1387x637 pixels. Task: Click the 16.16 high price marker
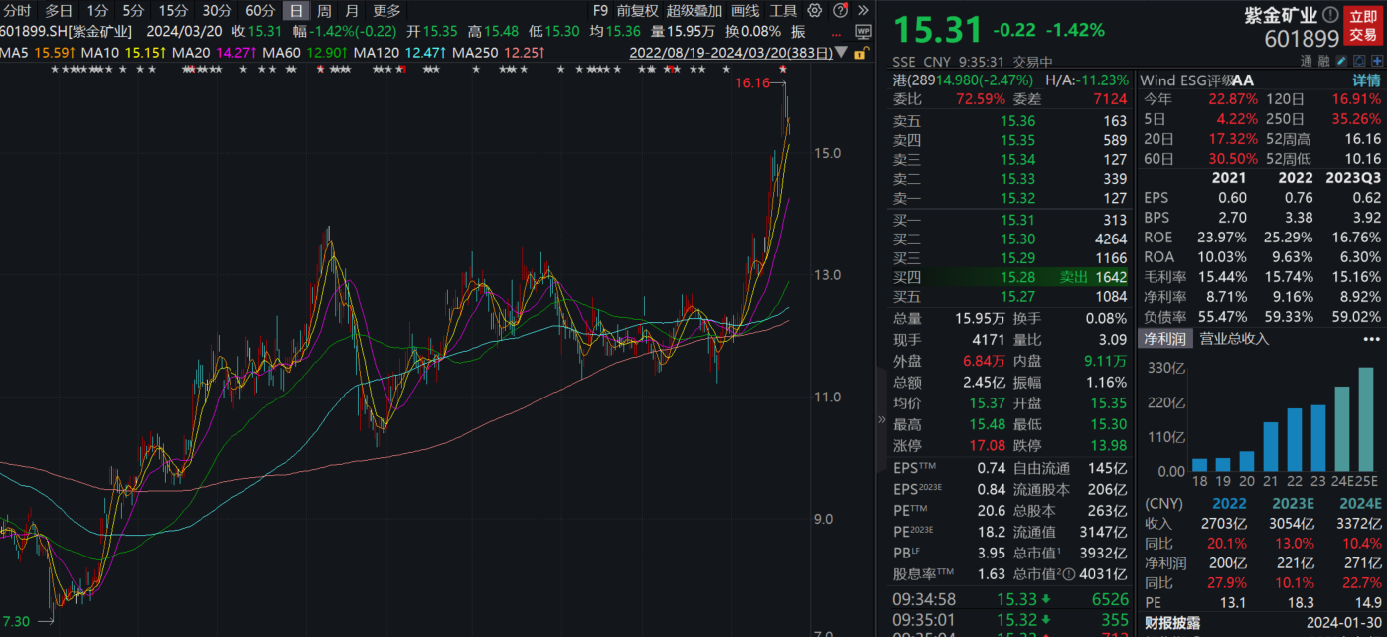pos(753,82)
